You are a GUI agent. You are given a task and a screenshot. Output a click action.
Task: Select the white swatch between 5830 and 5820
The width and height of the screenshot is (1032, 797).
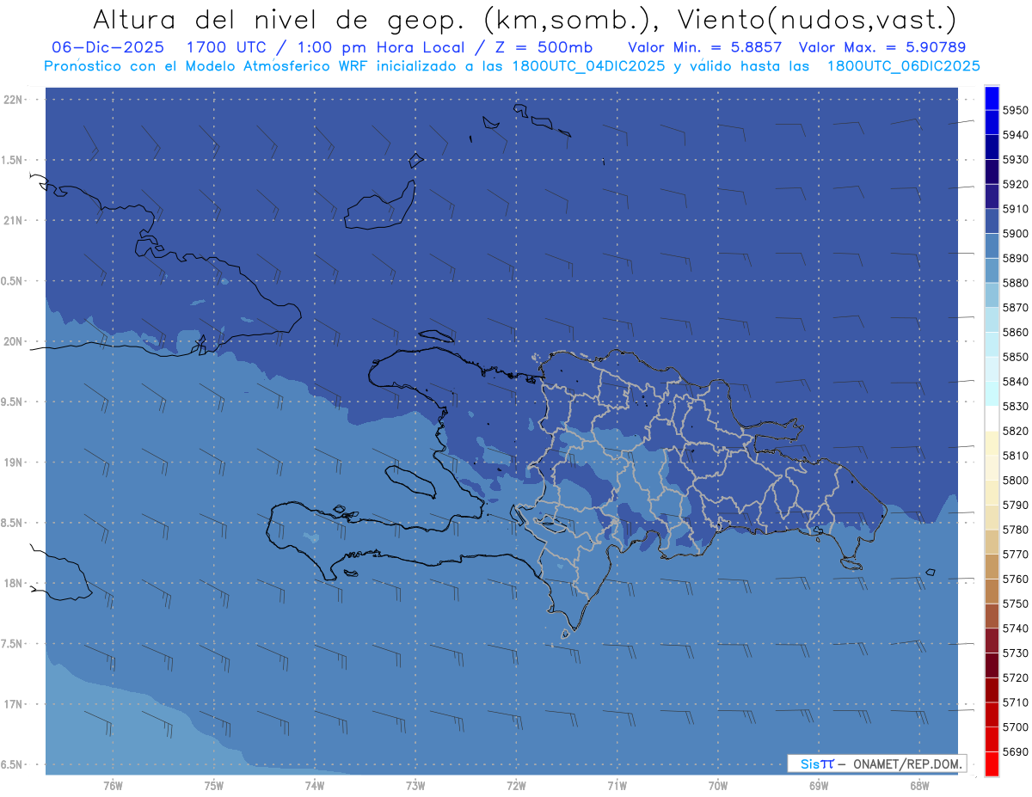(992, 419)
